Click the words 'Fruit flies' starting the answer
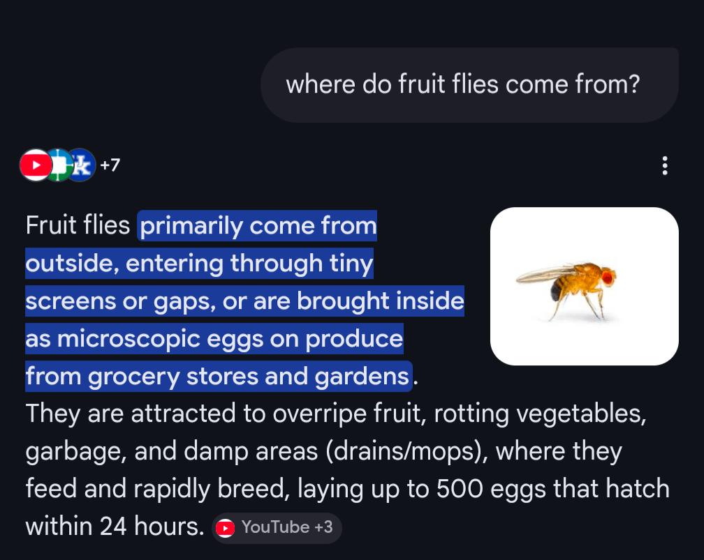Screen dimensions: 704x560 [x=78, y=226]
